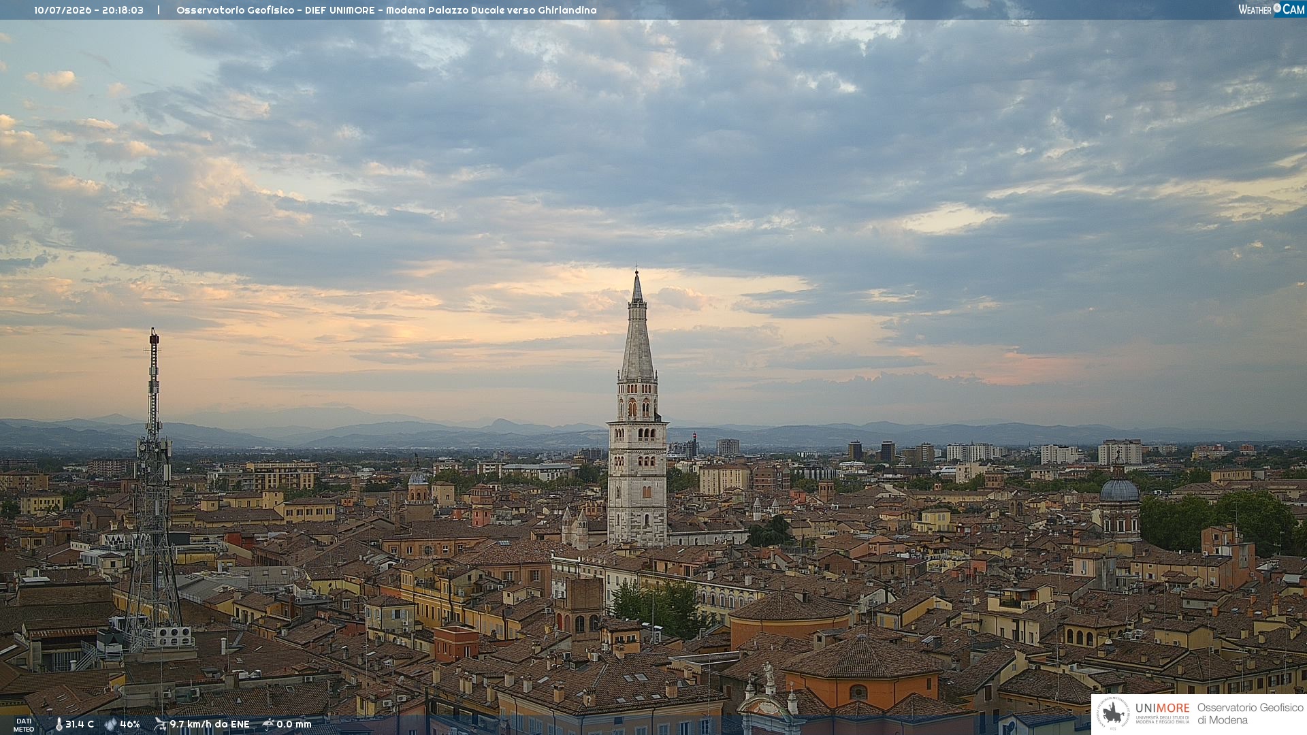This screenshot has height=735, width=1307.
Task: Click the Osservatorio Geofisico - DIEF UNIMORE title text
Action: 276,10
